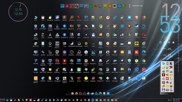Click the Opera icon in the bottom browser dock
The image size is (182, 102).
tap(80, 93)
